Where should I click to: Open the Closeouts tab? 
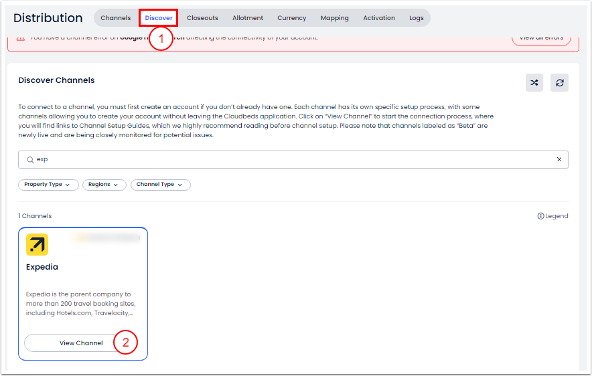pyautogui.click(x=202, y=18)
